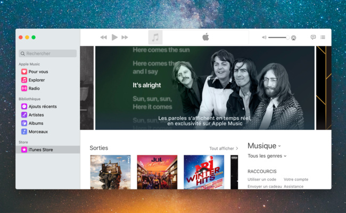Viewport: 346px width, 213px height.
Task: Click the music note icon beside Explorer
Action: tap(24, 80)
